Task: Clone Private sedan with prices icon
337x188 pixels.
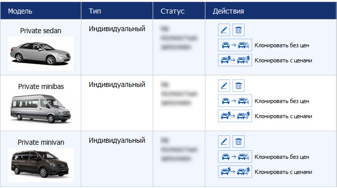Action: (235, 60)
